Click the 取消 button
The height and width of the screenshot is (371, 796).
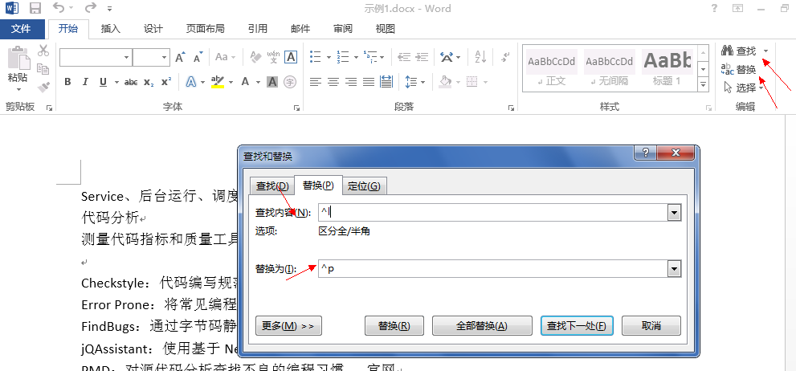pos(651,326)
